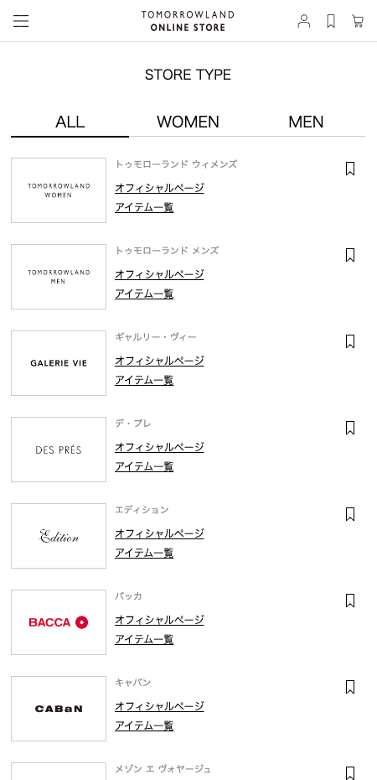The height and width of the screenshot is (780, 377).
Task: Switch to the WOMEN tab
Action: click(x=188, y=122)
